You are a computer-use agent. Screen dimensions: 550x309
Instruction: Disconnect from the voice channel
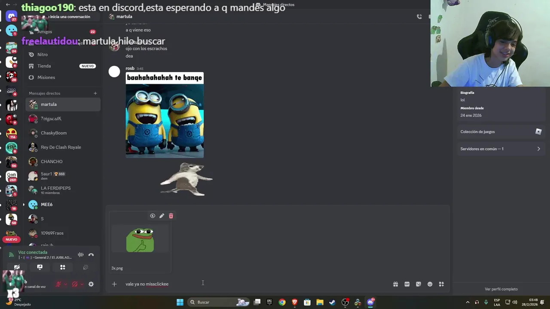(x=91, y=255)
